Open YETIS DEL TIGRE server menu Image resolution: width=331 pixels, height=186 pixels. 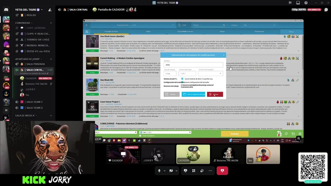(x=29, y=10)
